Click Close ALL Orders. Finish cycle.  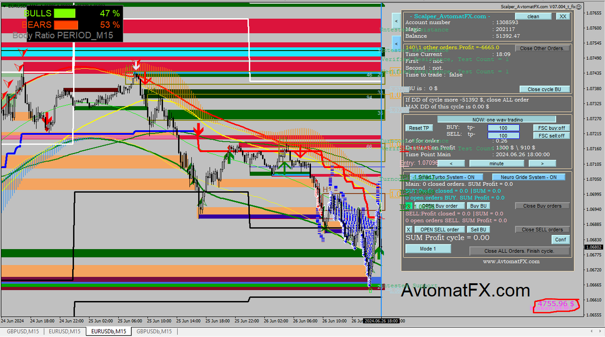pos(520,251)
